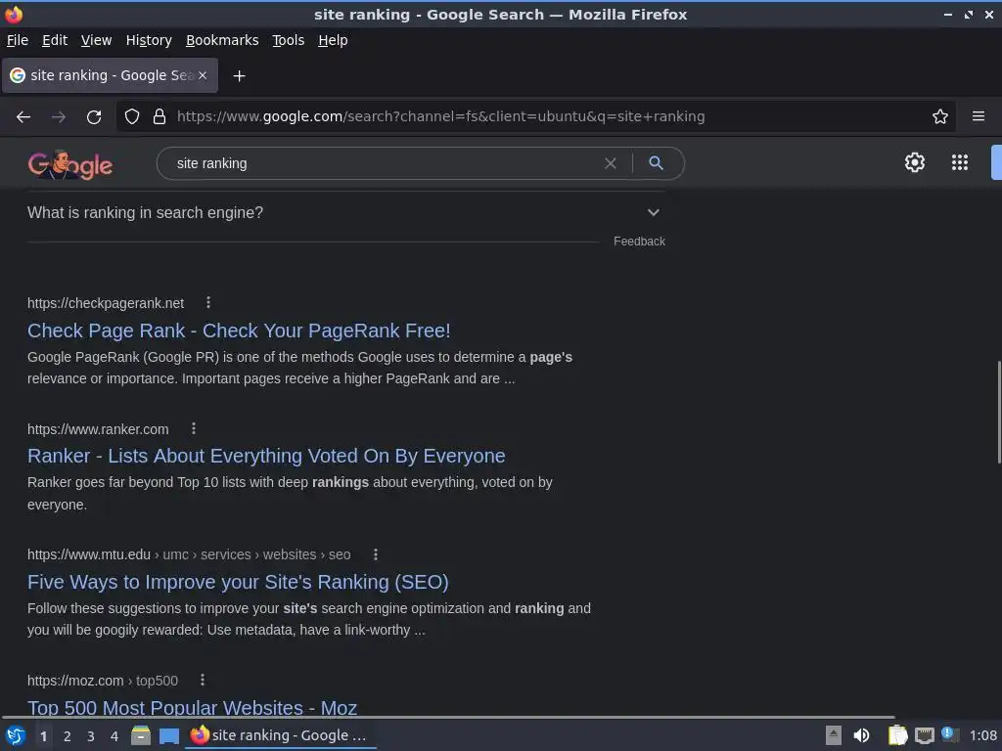The width and height of the screenshot is (1002, 751).
Task: Click the https://checkpagerank.net URL text
Action: (106, 303)
